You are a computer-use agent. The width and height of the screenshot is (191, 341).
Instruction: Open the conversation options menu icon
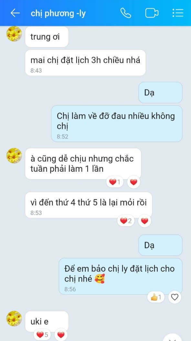click(x=178, y=13)
